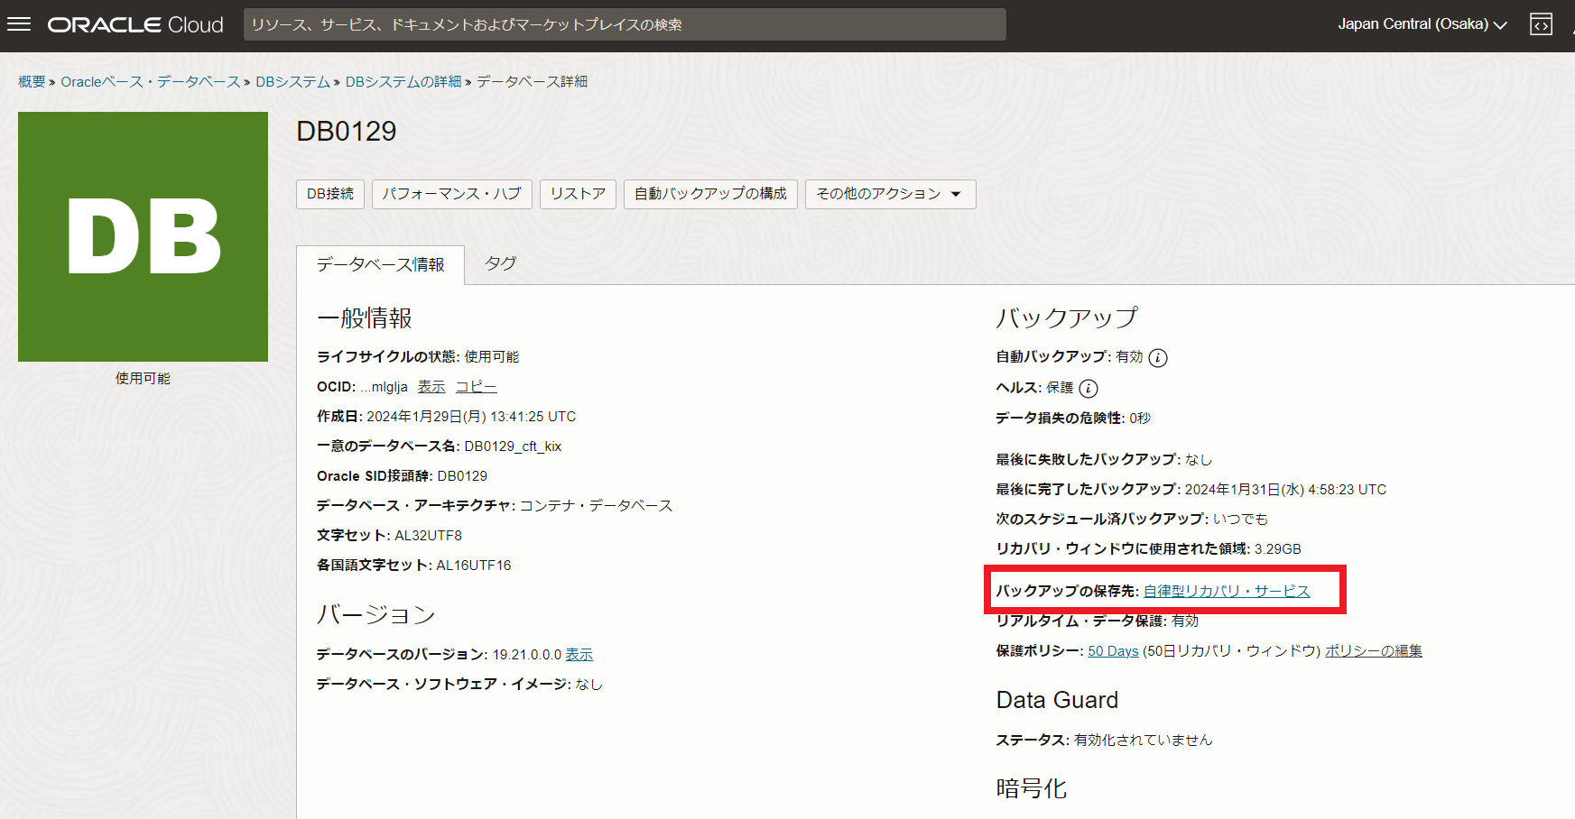Select the データベース情報 tab
Image resolution: width=1575 pixels, height=819 pixels.
point(380,264)
